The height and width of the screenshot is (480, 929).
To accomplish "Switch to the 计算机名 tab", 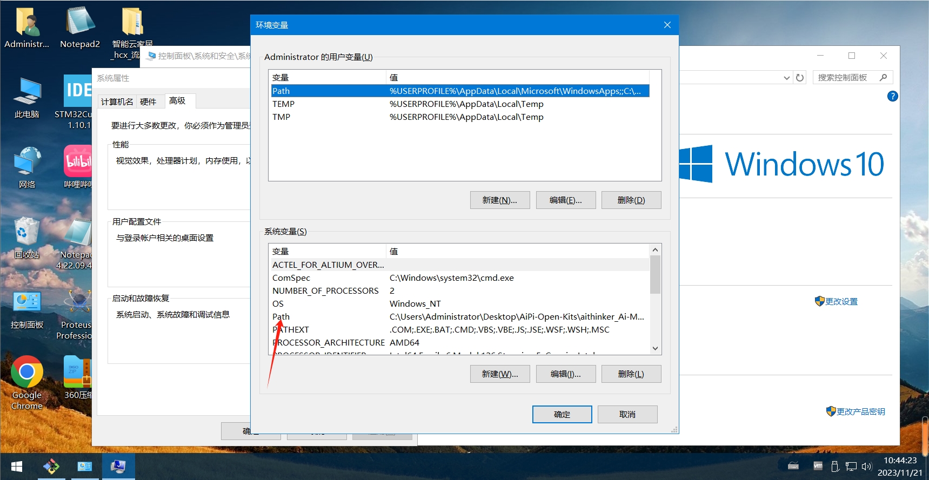I will [x=117, y=102].
